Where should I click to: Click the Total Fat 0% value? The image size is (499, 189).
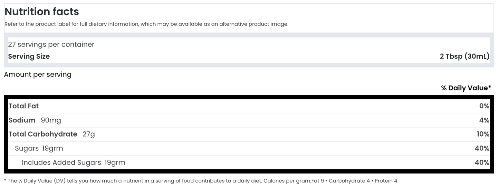click(x=484, y=106)
